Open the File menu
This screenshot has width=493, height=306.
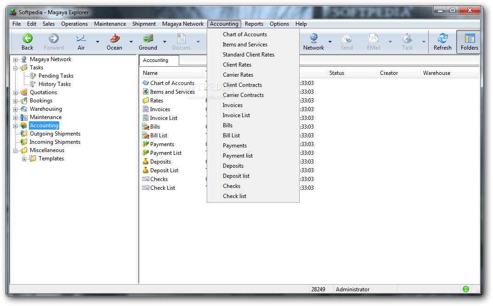point(17,23)
